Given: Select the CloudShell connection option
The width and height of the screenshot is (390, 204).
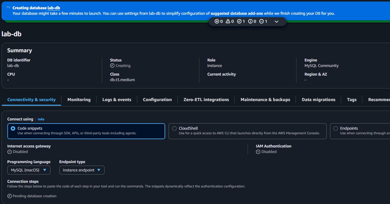Looking at the screenshot, I should tap(174, 128).
